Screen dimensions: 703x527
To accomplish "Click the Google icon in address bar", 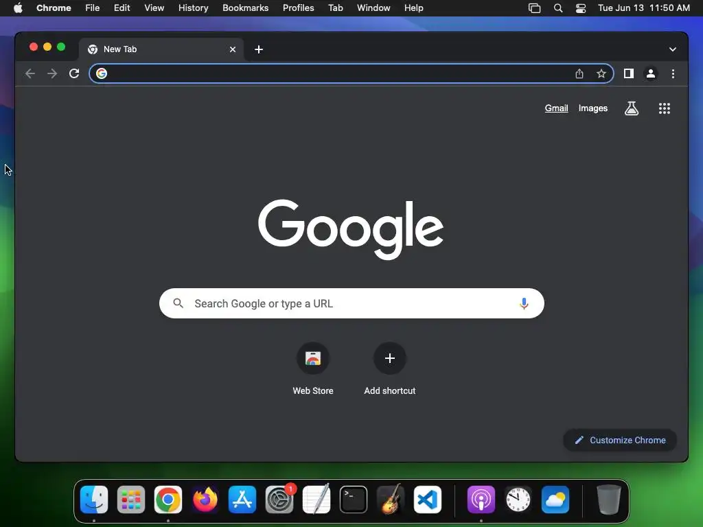I will (102, 73).
